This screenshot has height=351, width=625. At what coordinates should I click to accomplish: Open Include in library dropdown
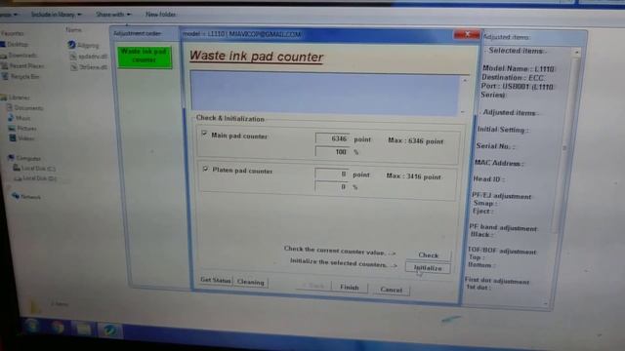pyautogui.click(x=57, y=15)
